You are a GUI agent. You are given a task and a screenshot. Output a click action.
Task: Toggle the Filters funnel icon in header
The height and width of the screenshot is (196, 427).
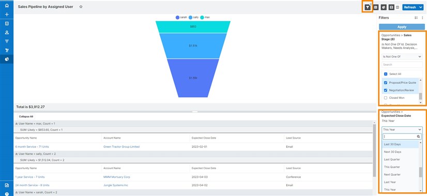click(368, 7)
